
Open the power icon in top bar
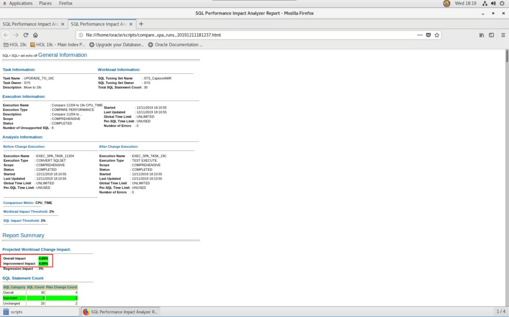pyautogui.click(x=502, y=3)
